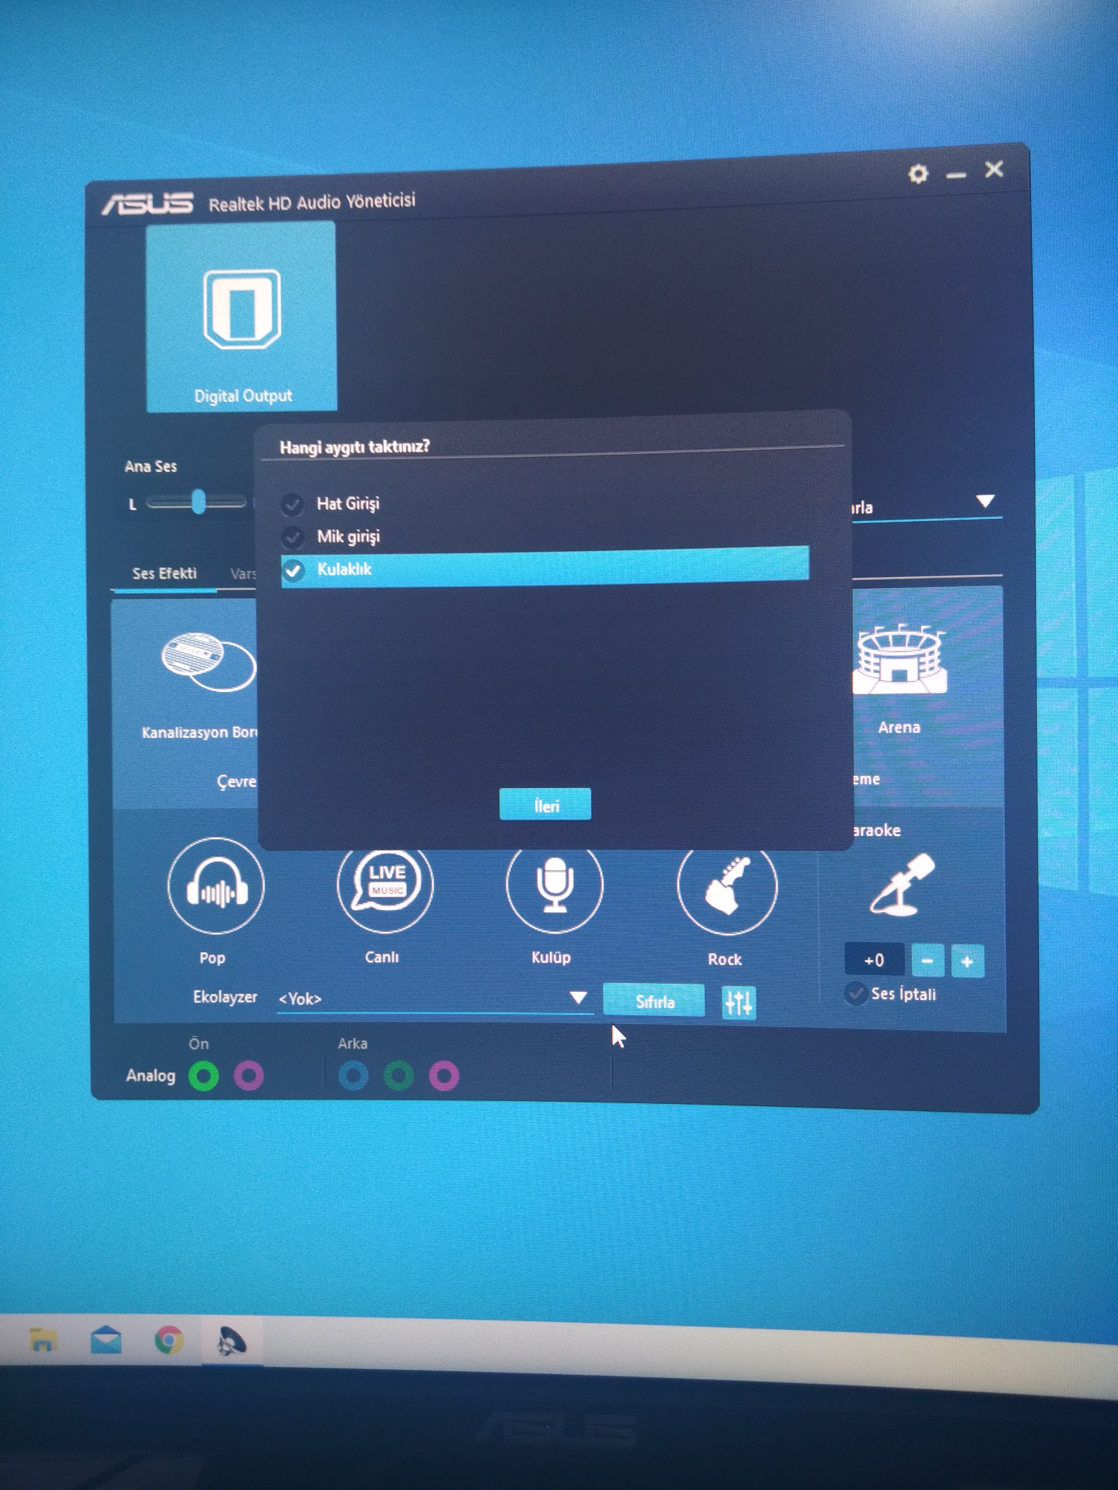Click the pink rear analog jack
The height and width of the screenshot is (1490, 1118).
444,1075
